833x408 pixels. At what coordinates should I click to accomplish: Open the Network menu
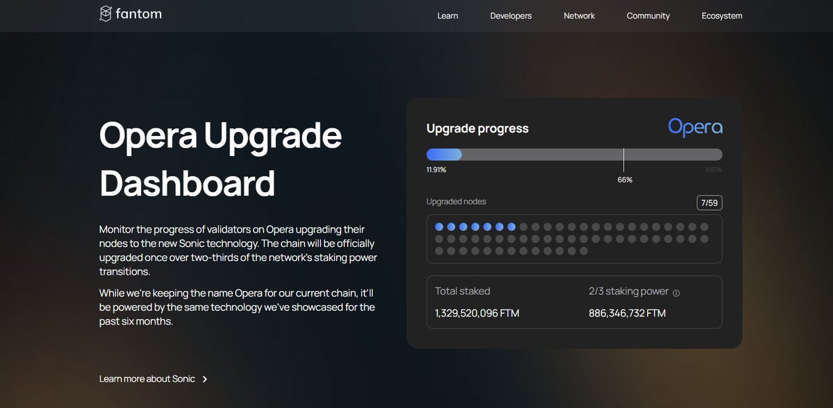click(x=579, y=16)
